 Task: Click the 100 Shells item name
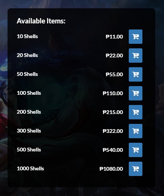coord(29,93)
